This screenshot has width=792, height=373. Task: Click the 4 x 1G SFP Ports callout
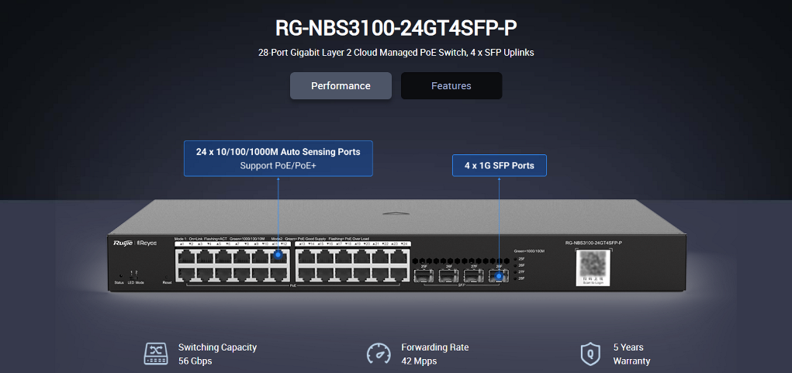coord(499,166)
